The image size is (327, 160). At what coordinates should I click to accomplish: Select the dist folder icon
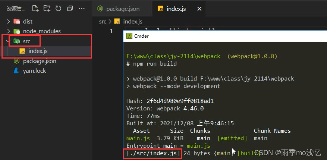tap(17, 21)
